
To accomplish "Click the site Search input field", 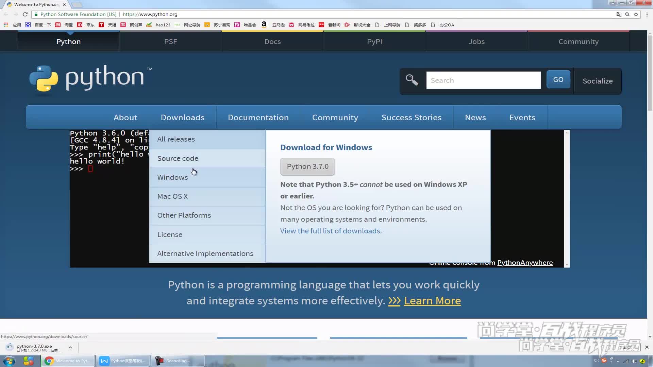I will click(483, 80).
